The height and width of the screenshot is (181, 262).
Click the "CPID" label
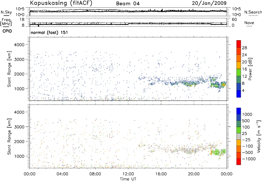(7, 31)
